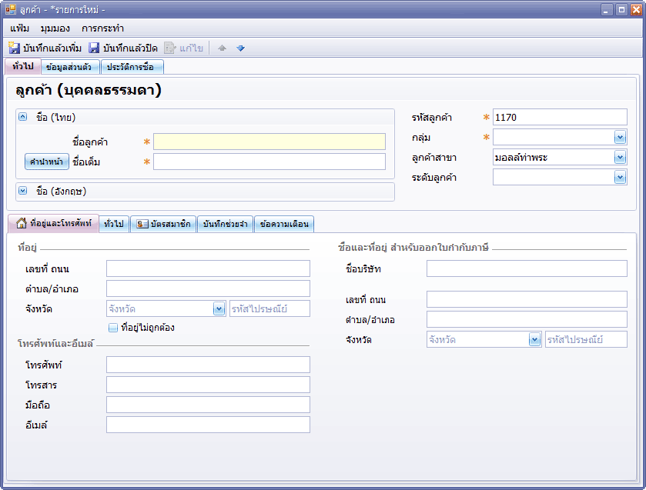The image size is (646, 490).
Task: Expand the ชื่อ (อังกฤษ) section
Action: point(22,190)
